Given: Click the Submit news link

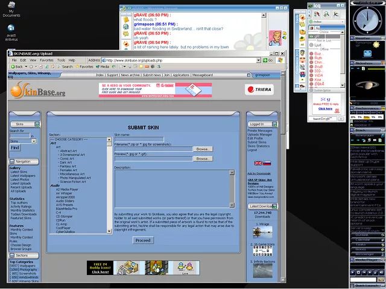Looking at the screenshot, I should (x=152, y=75).
